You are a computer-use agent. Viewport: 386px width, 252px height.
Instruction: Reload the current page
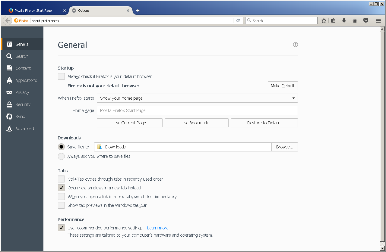point(238,20)
